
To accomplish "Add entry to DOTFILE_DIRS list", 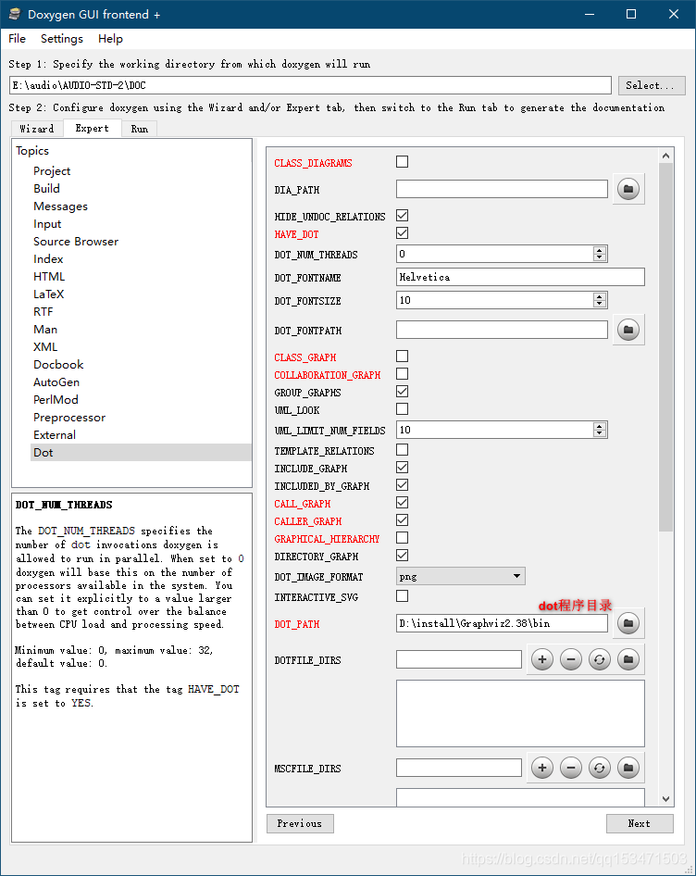I will (x=541, y=659).
